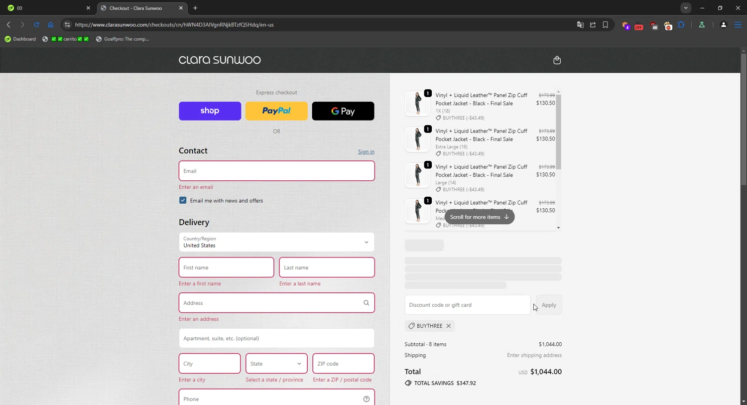Viewport: 747px width, 405px height.
Task: Click the address search magnifier icon
Action: tap(366, 303)
